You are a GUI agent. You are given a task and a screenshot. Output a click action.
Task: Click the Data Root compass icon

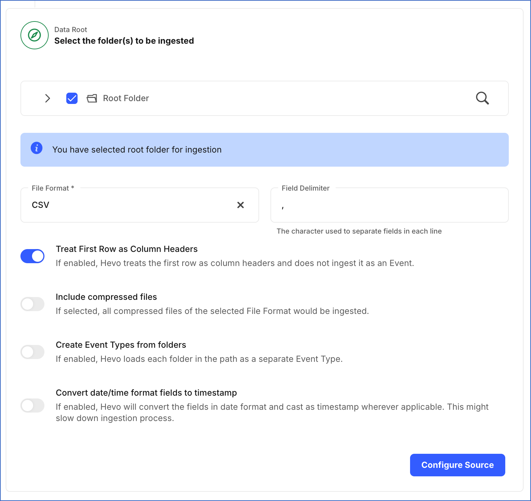click(34, 35)
